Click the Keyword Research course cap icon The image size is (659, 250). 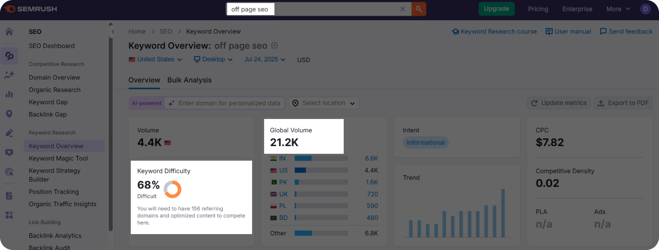pos(456,32)
